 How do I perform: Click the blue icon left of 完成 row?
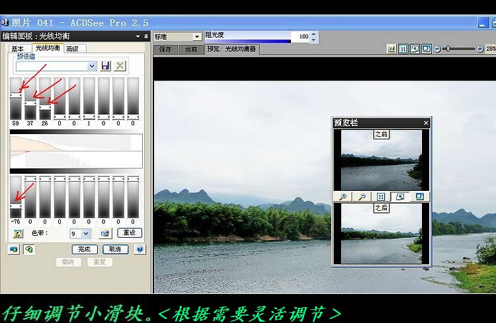[14, 250]
